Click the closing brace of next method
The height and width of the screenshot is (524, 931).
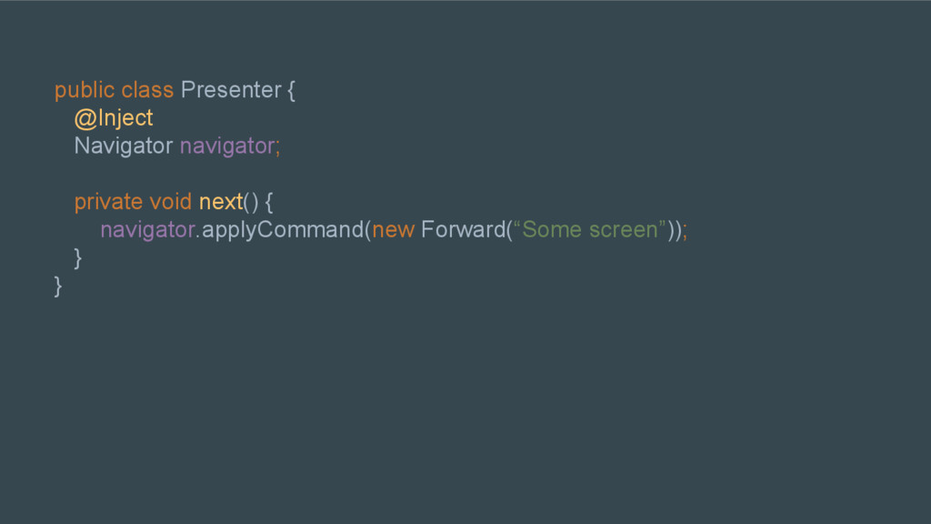pyautogui.click(x=78, y=258)
